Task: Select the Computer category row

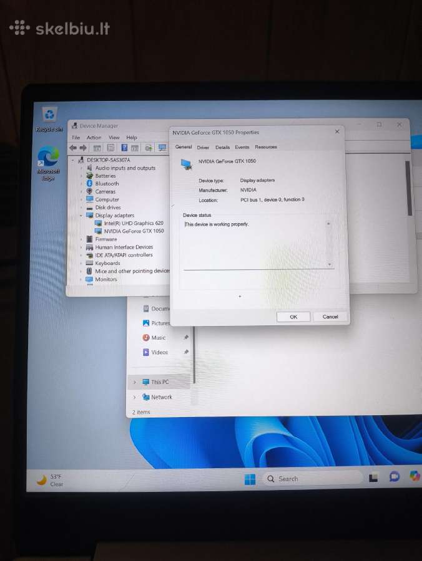Action: [103, 199]
